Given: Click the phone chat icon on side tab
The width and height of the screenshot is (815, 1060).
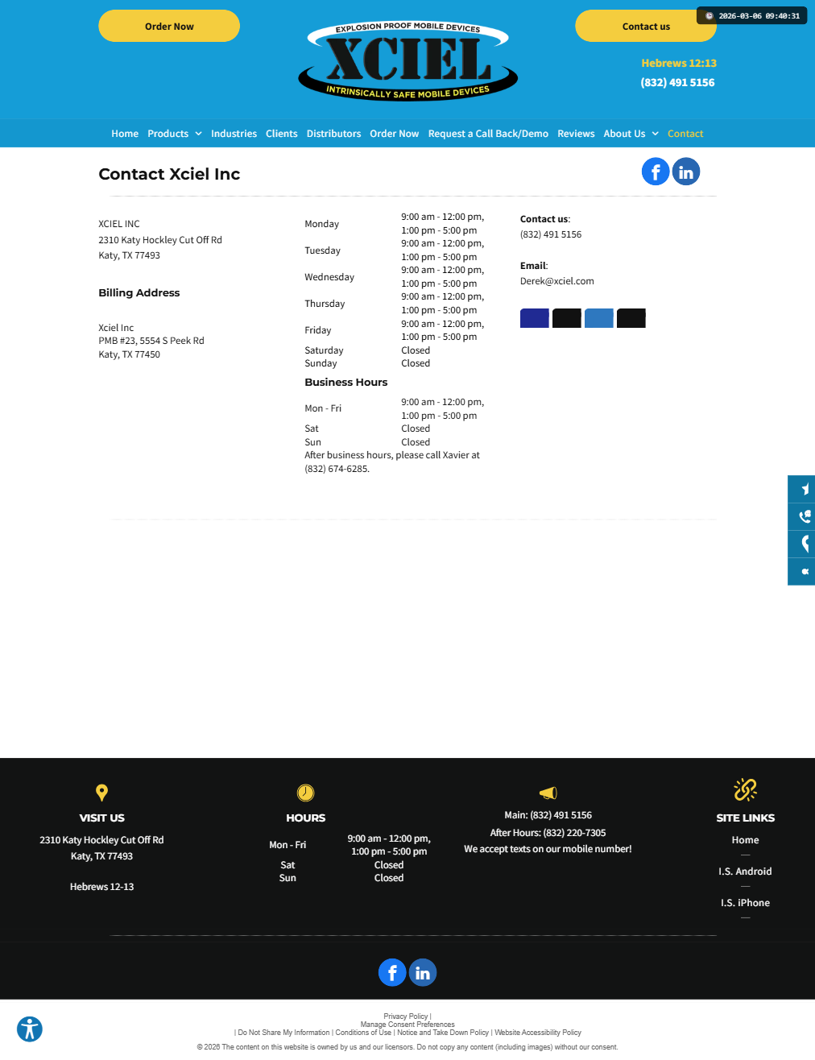Looking at the screenshot, I should (804, 516).
